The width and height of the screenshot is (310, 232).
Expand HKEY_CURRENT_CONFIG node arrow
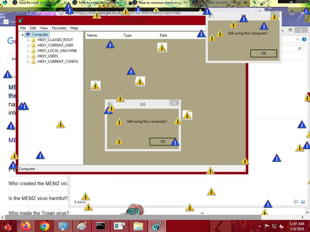(28, 62)
